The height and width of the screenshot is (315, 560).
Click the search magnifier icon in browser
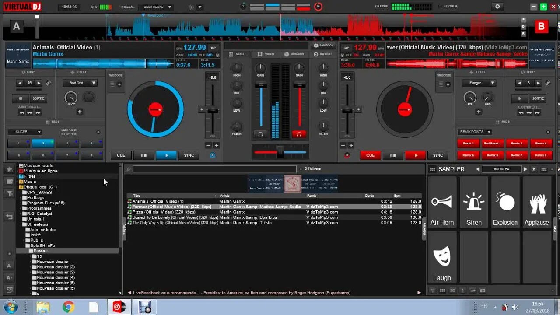[x=129, y=169]
